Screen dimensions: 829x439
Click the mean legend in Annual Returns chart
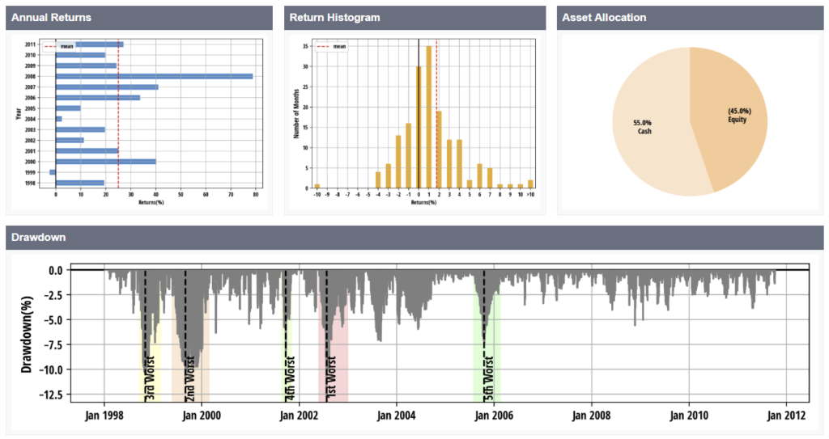pos(60,46)
